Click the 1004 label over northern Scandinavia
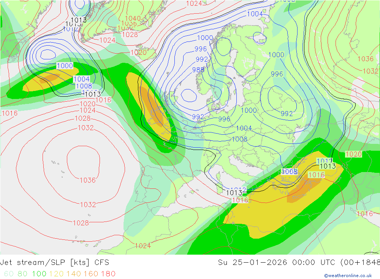This screenshot has width=380, height=279. [x=255, y=14]
